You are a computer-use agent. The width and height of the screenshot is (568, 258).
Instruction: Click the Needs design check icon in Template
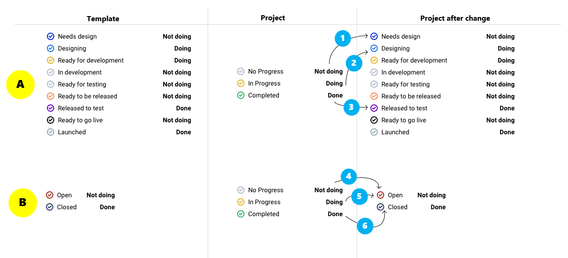[x=51, y=36]
